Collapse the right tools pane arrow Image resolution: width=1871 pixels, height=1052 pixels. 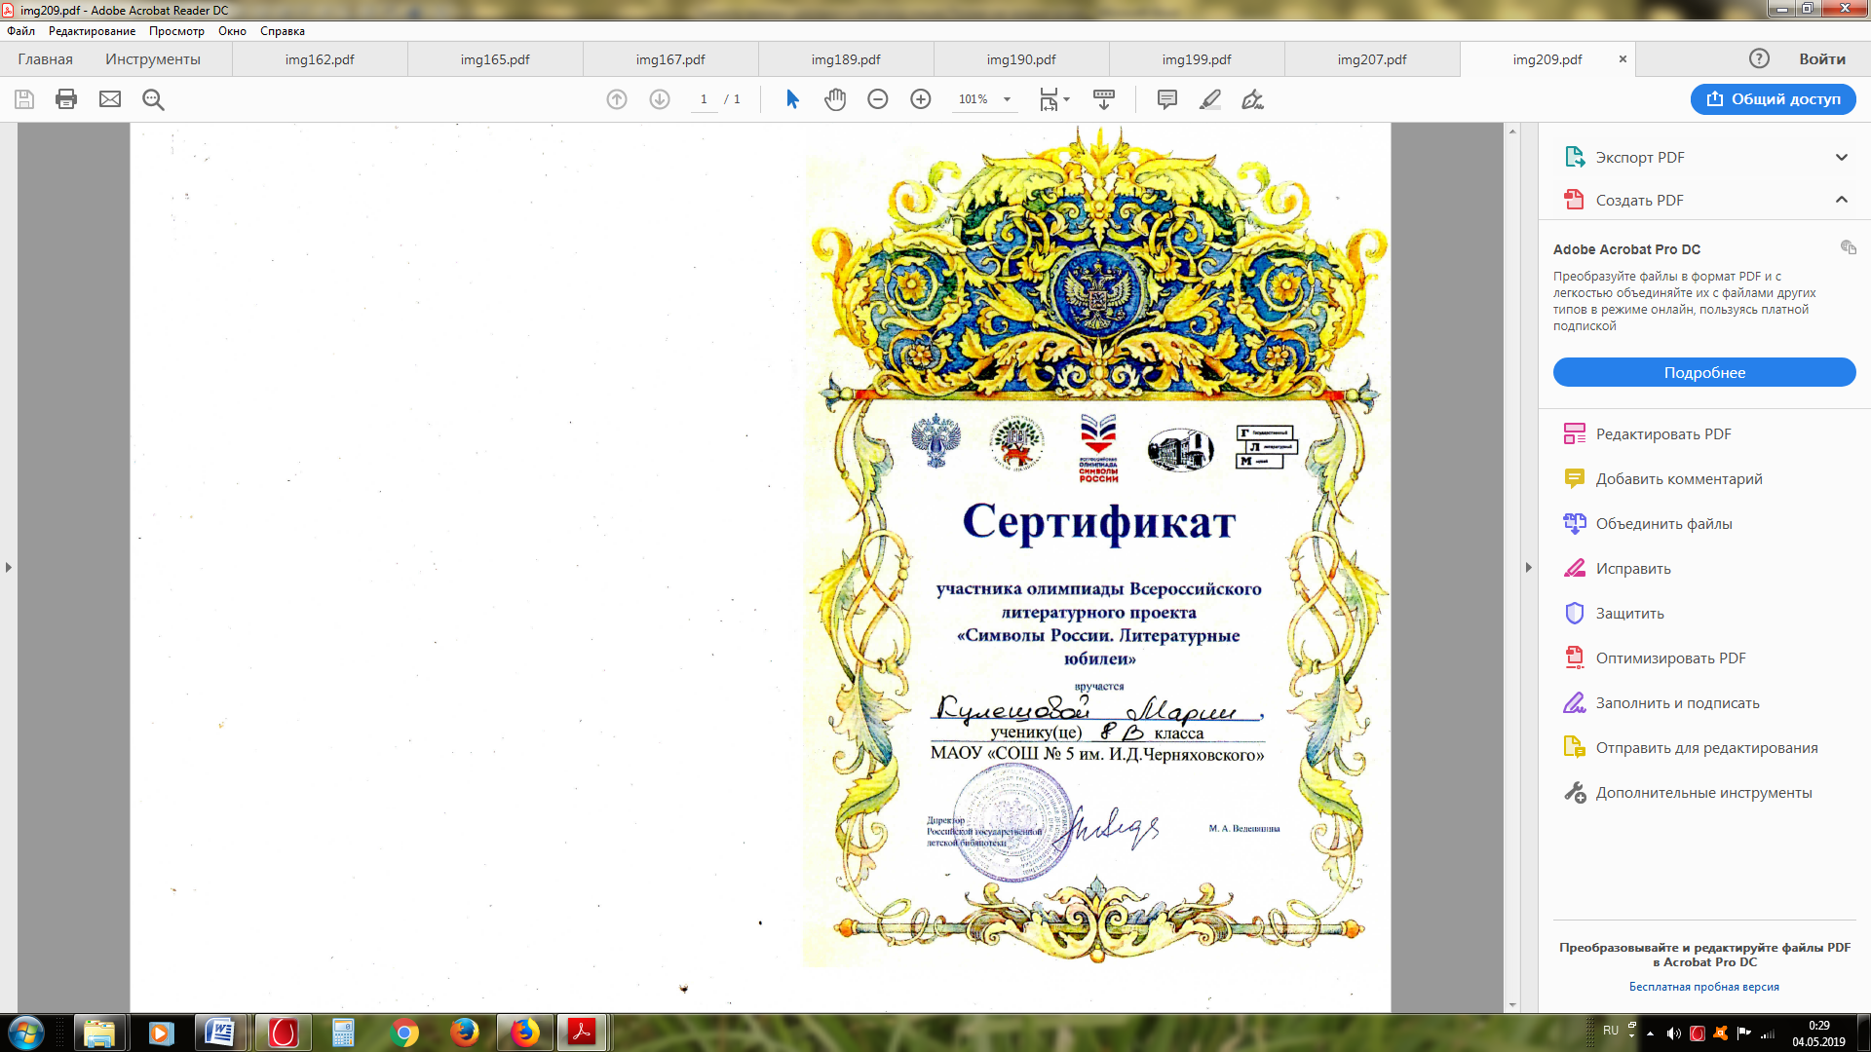1528,567
